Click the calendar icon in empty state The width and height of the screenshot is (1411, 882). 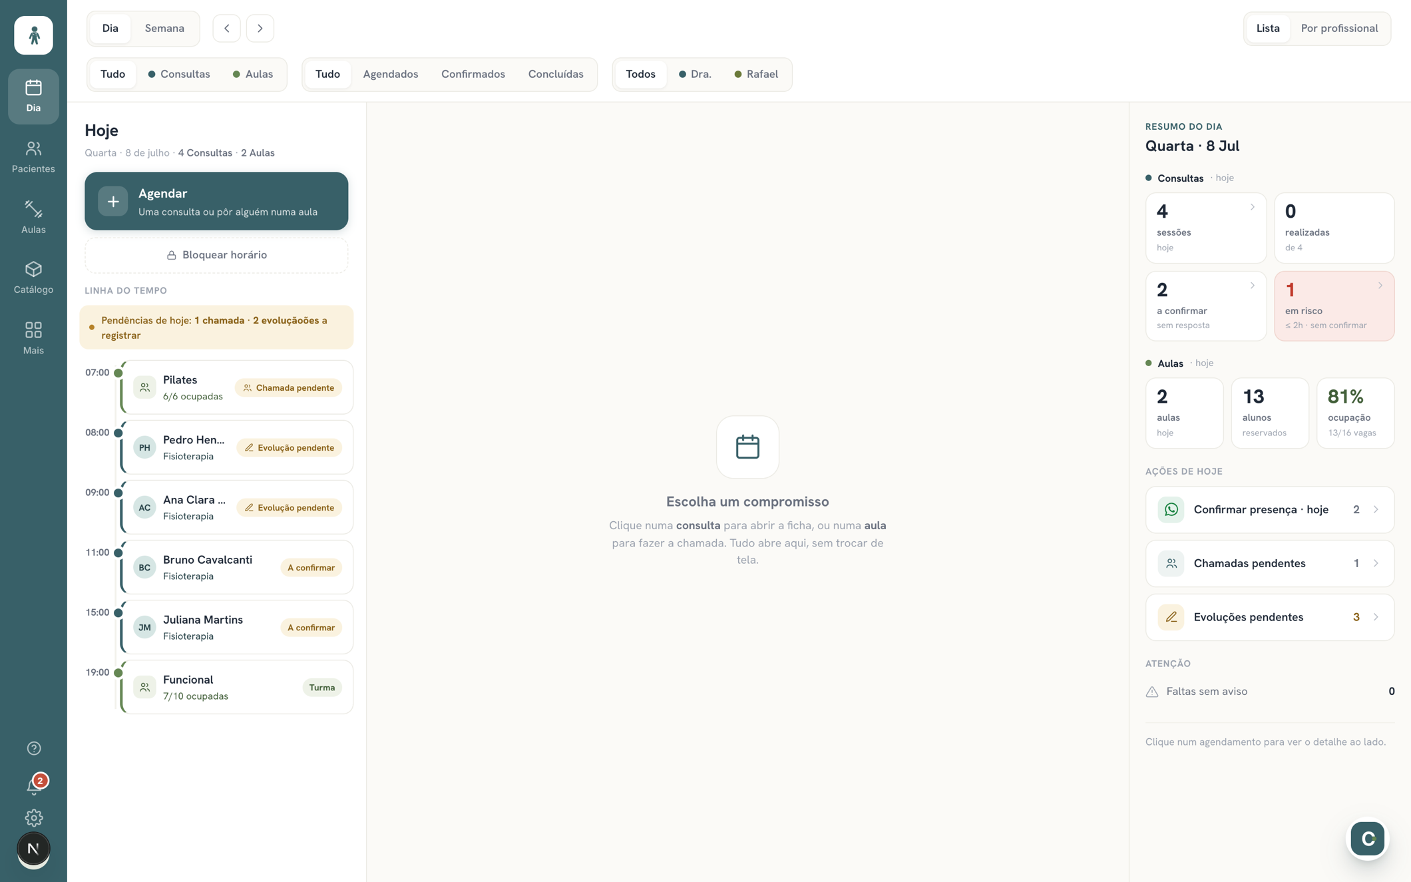point(747,447)
